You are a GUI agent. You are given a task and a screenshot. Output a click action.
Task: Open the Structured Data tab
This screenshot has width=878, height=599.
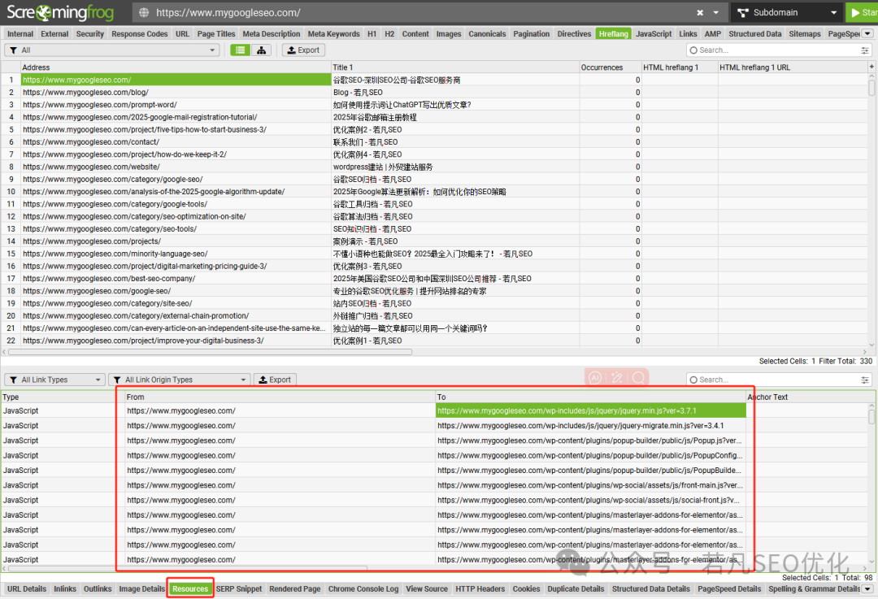click(754, 33)
